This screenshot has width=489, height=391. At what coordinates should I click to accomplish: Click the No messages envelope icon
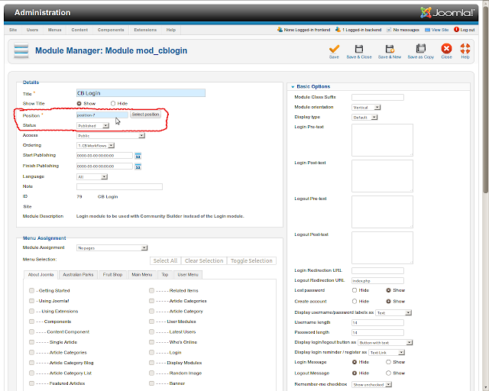(389, 30)
